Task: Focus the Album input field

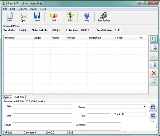Action: (42, 125)
